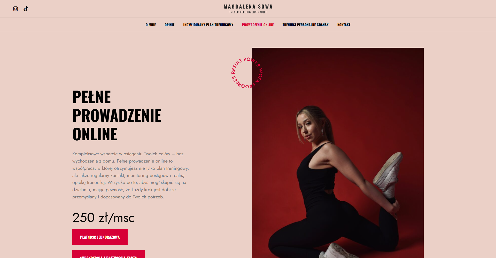Click the 250 zł/msc price text

point(103,217)
